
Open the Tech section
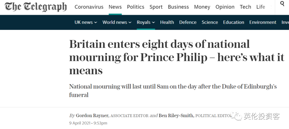[245, 7]
